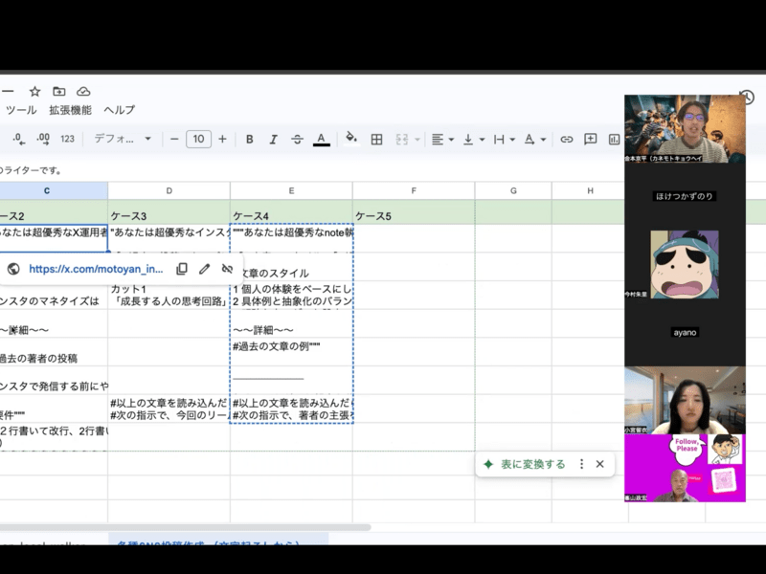
Task: Click the insert comment icon
Action: pyautogui.click(x=590, y=140)
